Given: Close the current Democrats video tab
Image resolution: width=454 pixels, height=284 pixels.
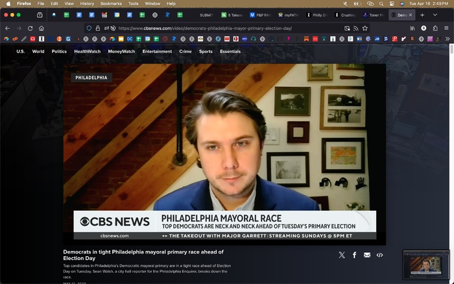Looking at the screenshot, I should point(411,15).
